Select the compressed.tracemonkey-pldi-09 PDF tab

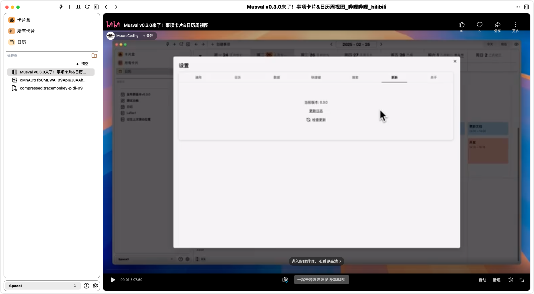click(x=51, y=88)
